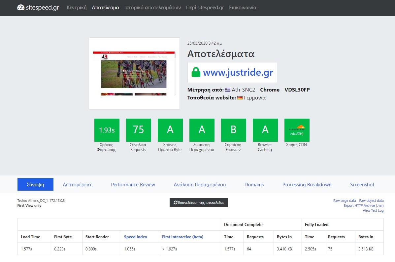
Task: Click the First Byte value 0.223s
Action: click(x=60, y=249)
